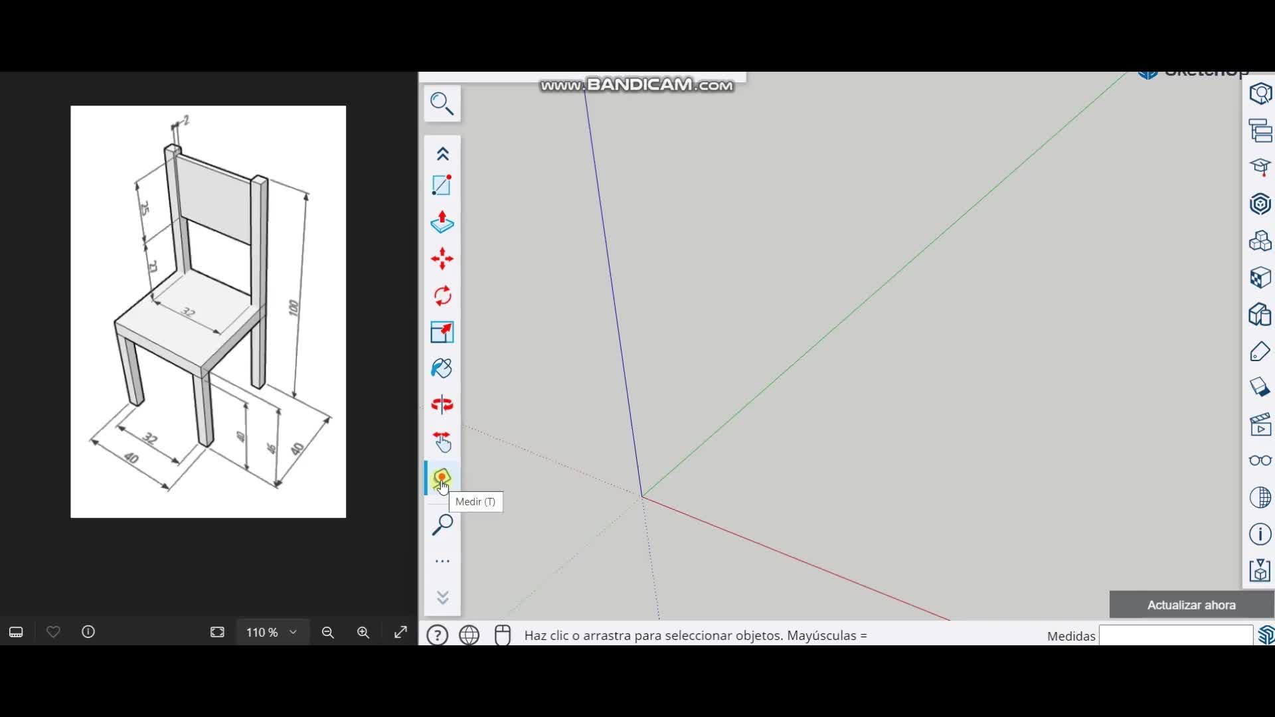
Task: Select the Tape Measure (Medir) tool
Action: pos(442,478)
